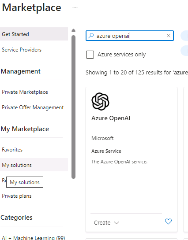The height and width of the screenshot is (240, 188).
Task: Click the sidebar scroll up arrow
Action: [73, 30]
